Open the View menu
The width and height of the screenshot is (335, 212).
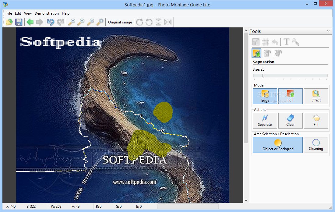(28, 13)
